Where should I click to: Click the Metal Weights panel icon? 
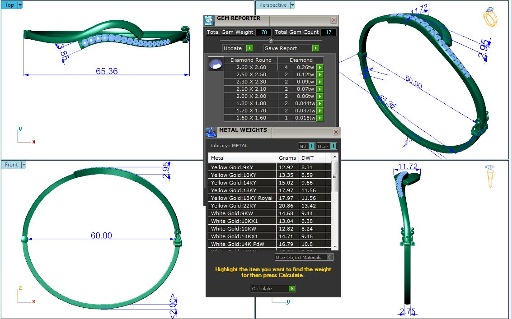(x=211, y=132)
